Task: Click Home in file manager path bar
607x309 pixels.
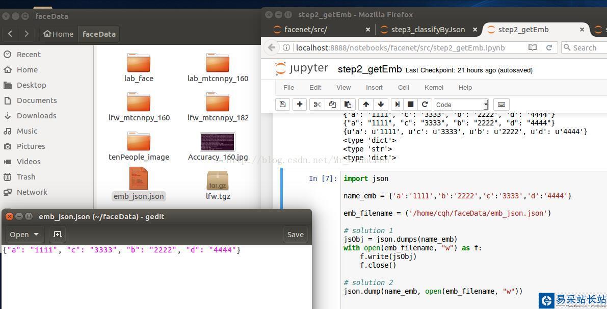Action: click(x=59, y=34)
